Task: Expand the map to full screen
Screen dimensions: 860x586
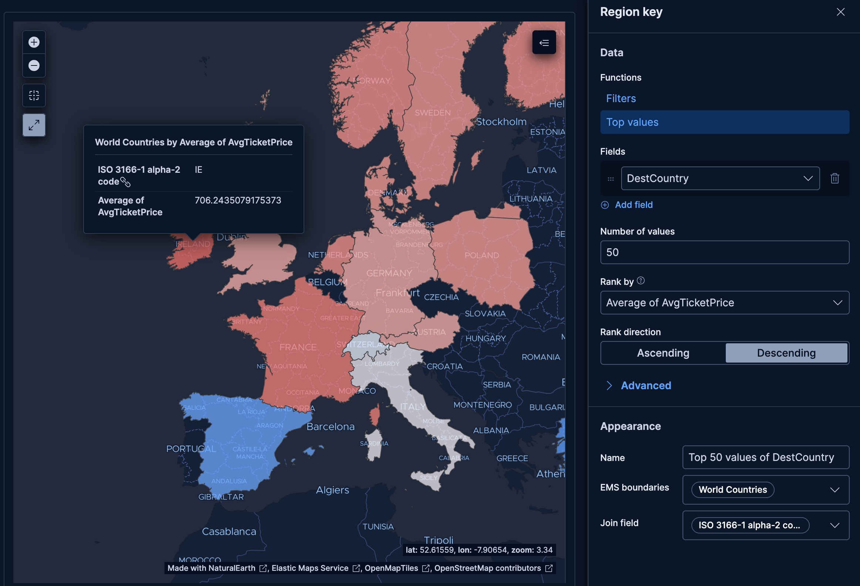Action: click(34, 125)
